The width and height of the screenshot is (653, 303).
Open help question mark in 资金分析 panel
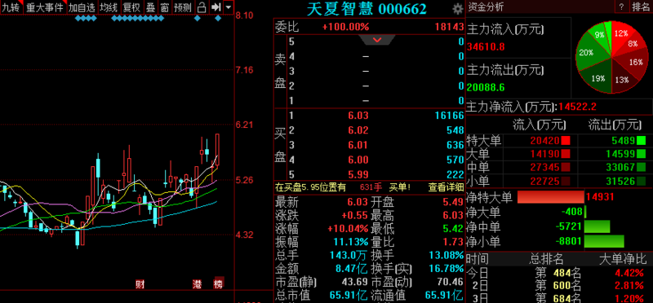pos(621,7)
